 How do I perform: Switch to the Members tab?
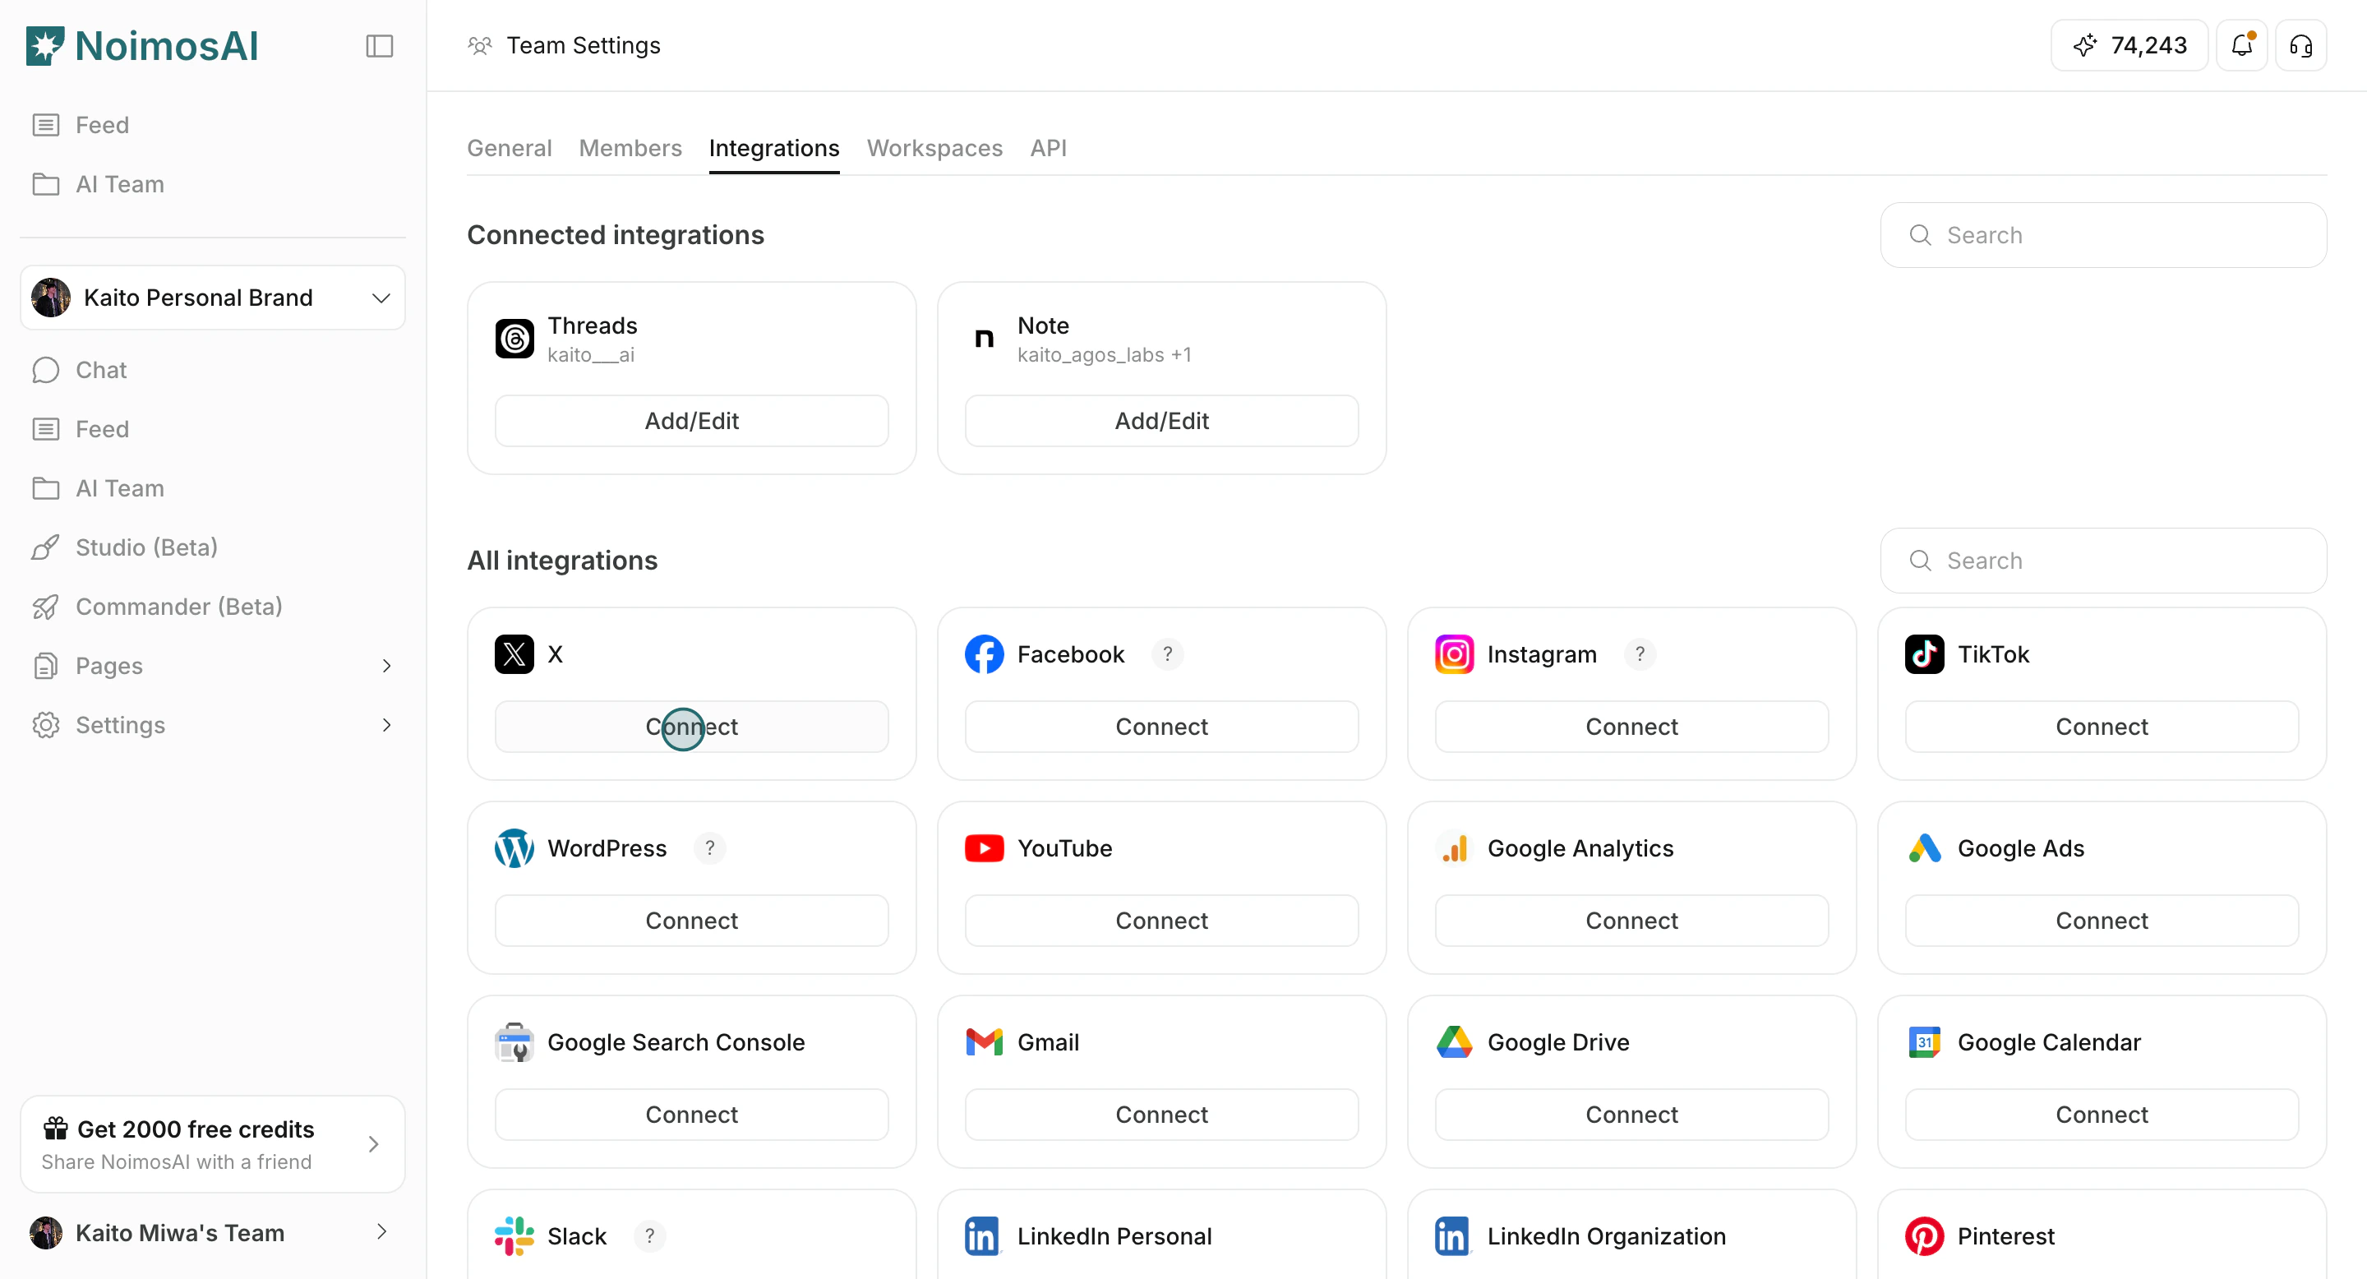(630, 148)
